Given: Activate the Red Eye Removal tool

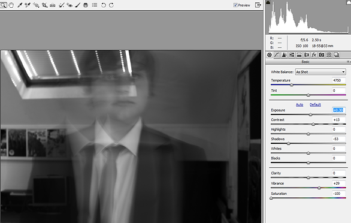Looking at the screenshot, I should (x=69, y=5).
